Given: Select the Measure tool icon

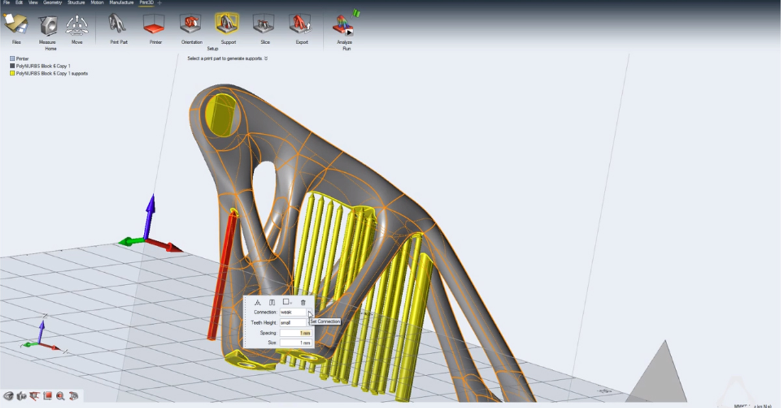Looking at the screenshot, I should point(48,25).
